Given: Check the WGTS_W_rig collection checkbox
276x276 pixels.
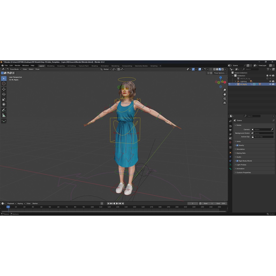Looking at the screenshot, I should [x=267, y=78].
